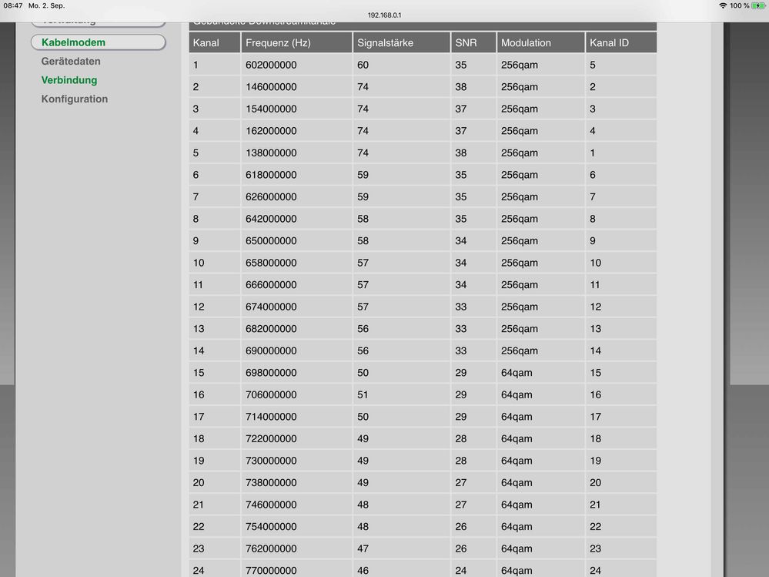
Task: Select signal strength 47 in Kanal 23 row
Action: [402, 548]
